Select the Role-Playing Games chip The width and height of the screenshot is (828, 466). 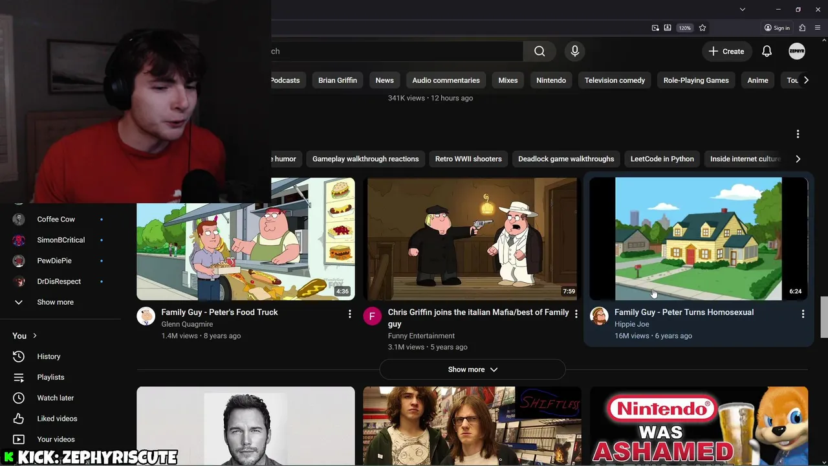[696, 80]
